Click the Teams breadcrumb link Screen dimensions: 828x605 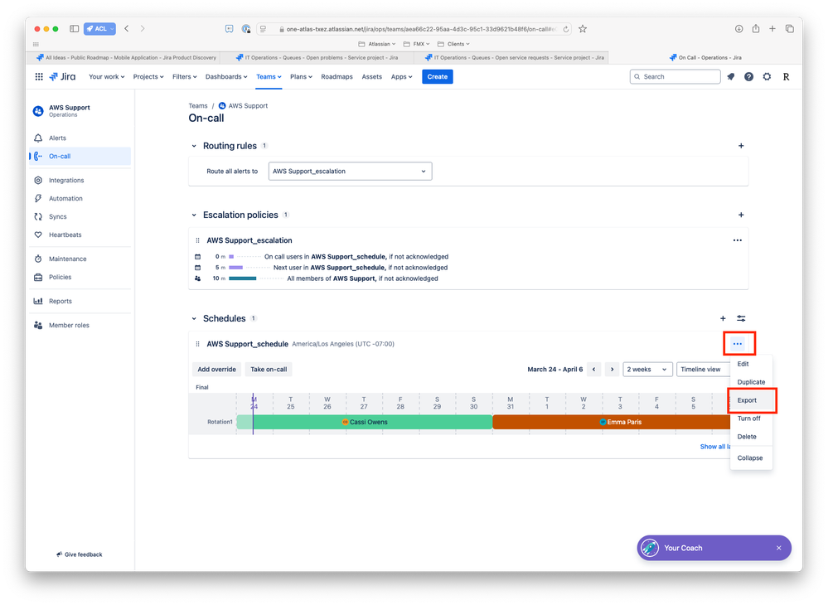click(198, 105)
